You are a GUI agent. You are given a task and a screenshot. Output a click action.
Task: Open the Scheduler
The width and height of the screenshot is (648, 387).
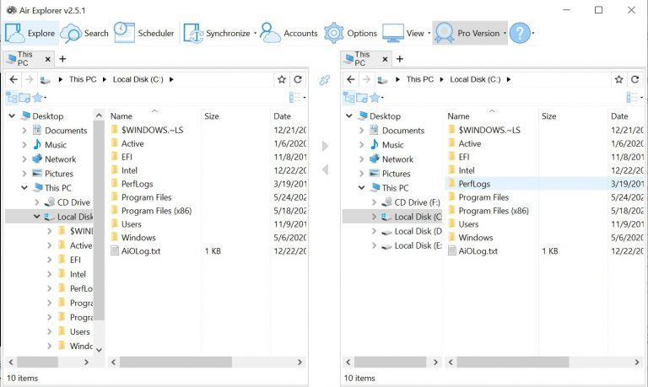click(x=143, y=33)
